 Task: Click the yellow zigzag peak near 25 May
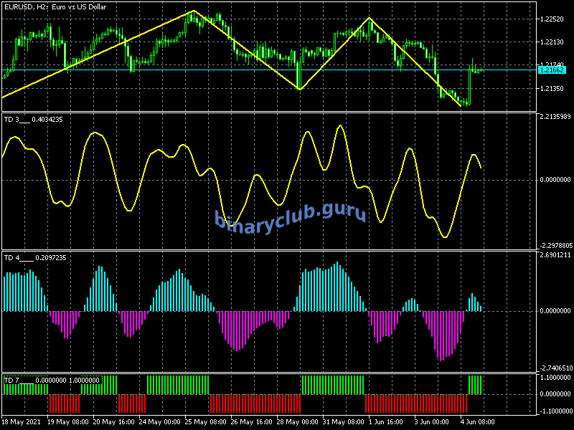tap(193, 11)
